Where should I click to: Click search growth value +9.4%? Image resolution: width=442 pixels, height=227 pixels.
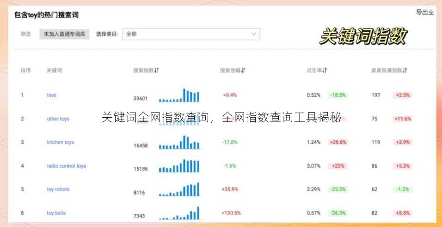(230, 95)
